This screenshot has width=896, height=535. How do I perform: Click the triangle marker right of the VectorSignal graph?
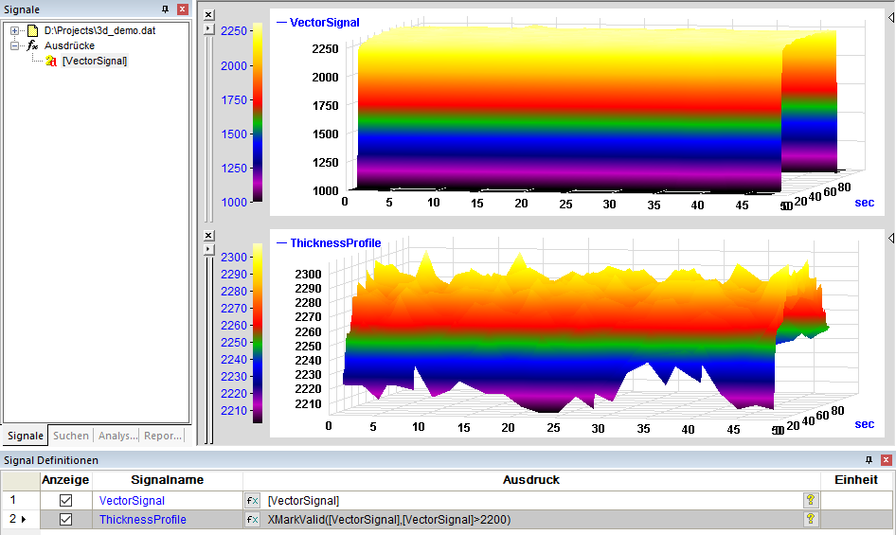coord(891,18)
